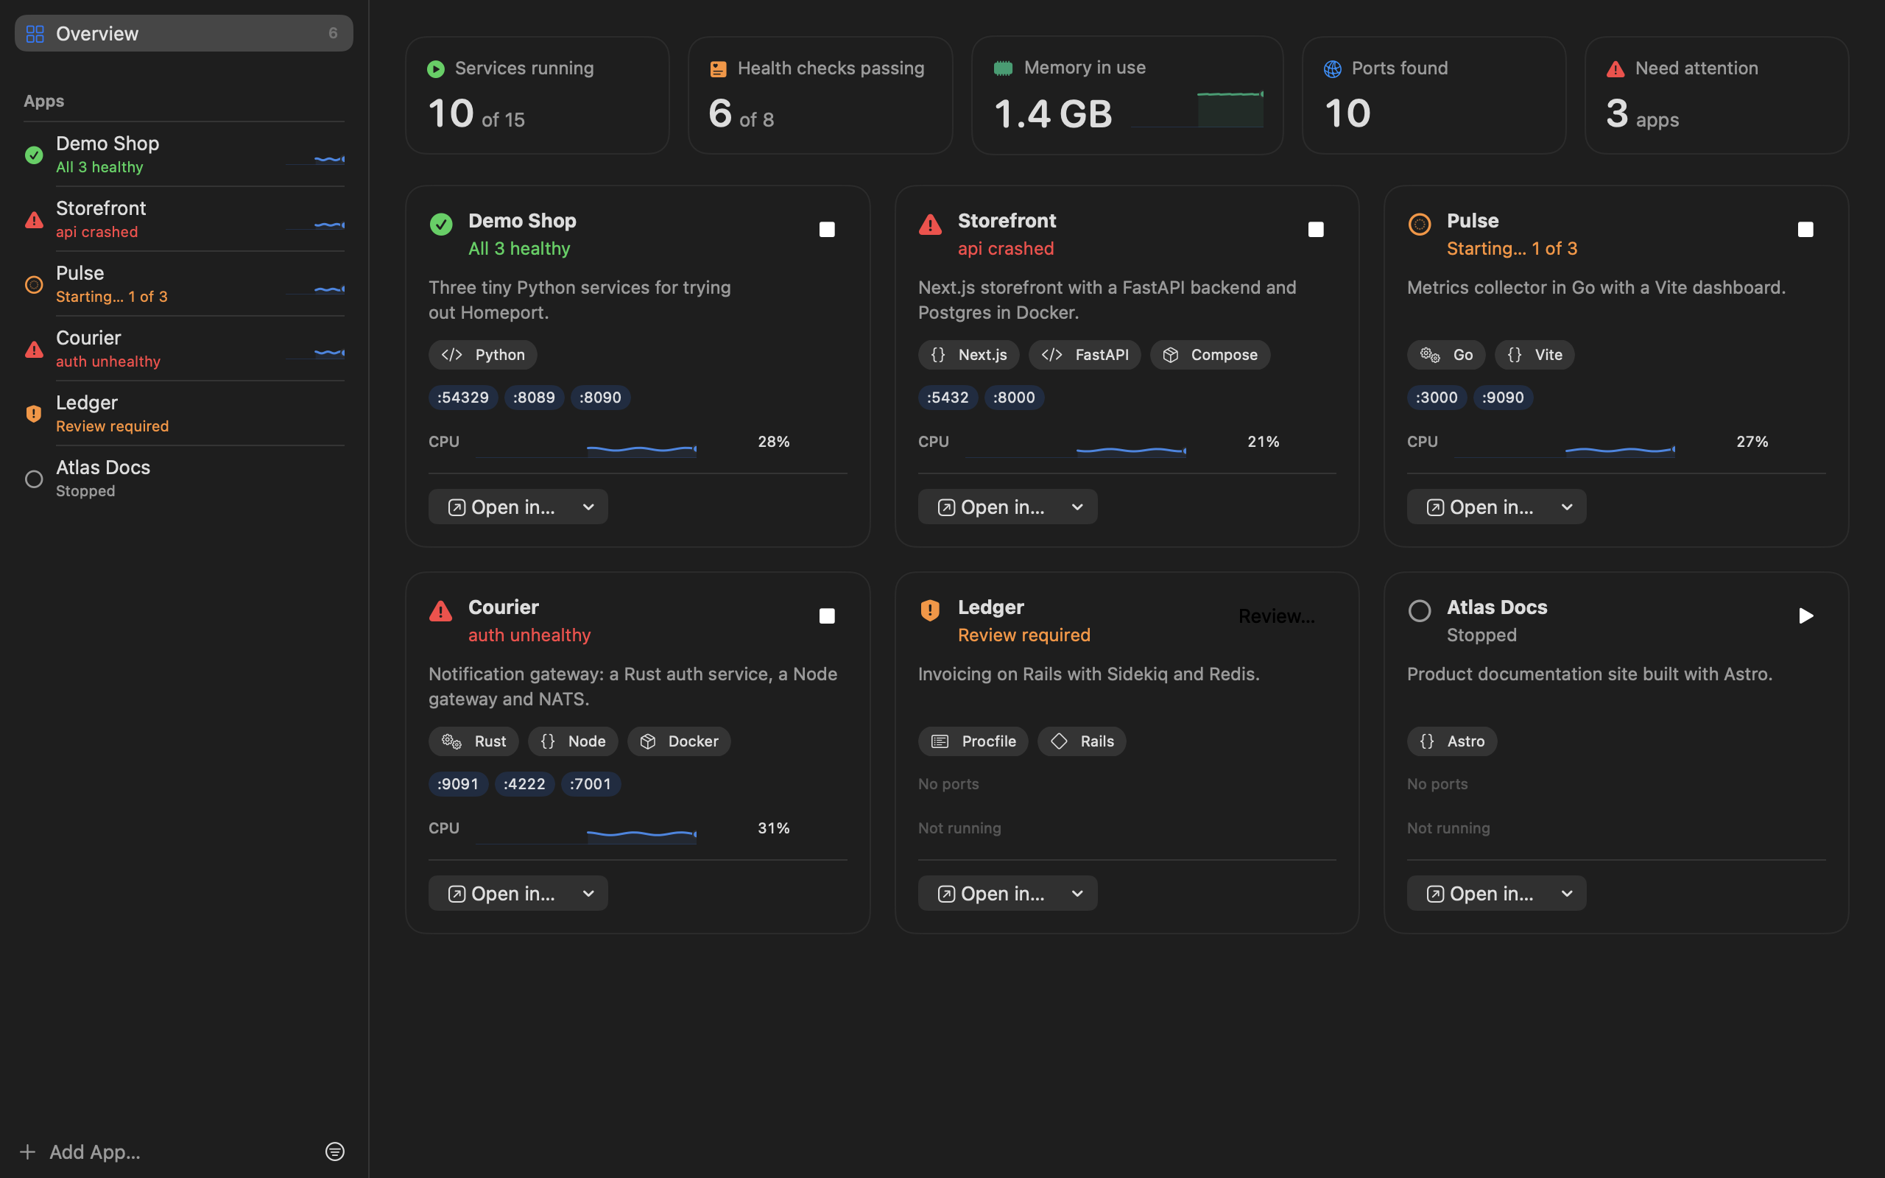The width and height of the screenshot is (1885, 1178).
Task: Stop the Courier app
Action: (826, 616)
